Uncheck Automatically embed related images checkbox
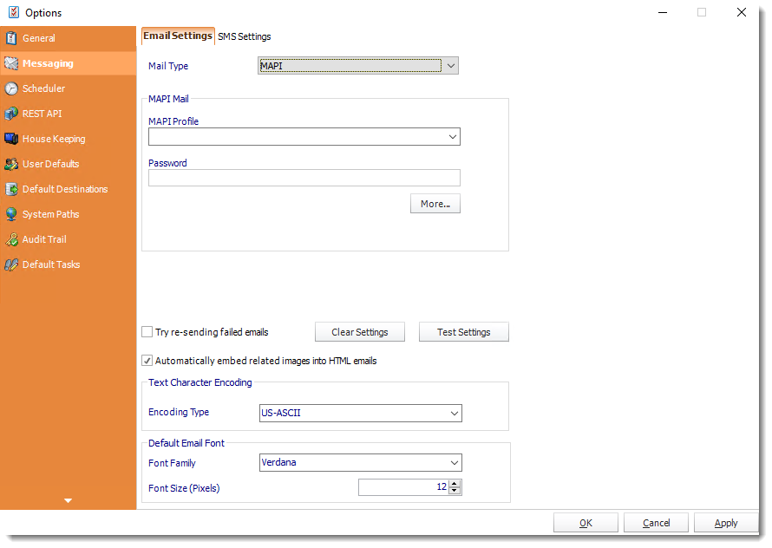 147,361
